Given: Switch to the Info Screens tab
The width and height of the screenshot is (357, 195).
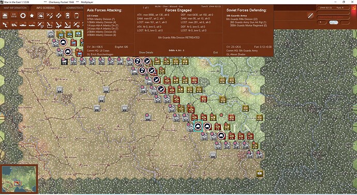Looking at the screenshot, I should pos(46,8).
